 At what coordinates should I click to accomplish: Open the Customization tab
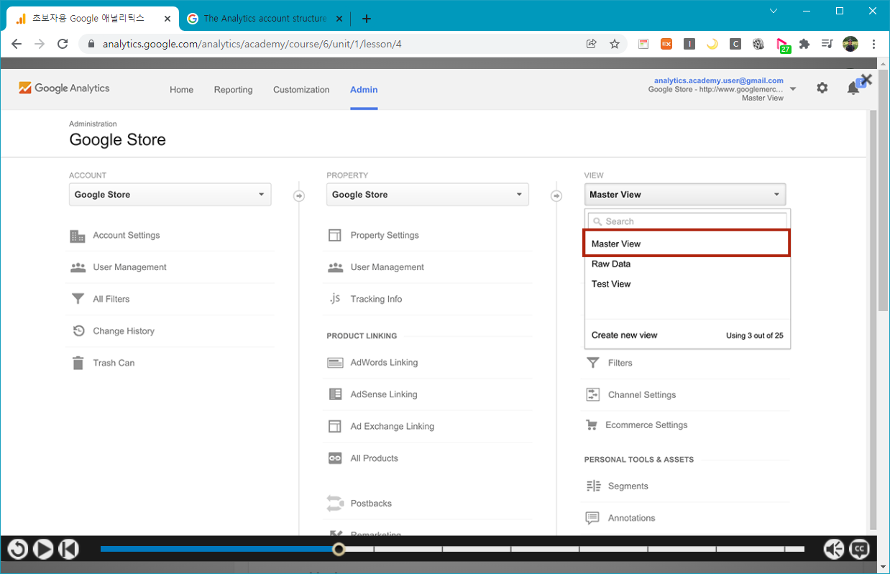(301, 90)
